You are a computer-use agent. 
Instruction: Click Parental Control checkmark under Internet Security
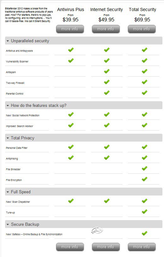[x=107, y=93]
